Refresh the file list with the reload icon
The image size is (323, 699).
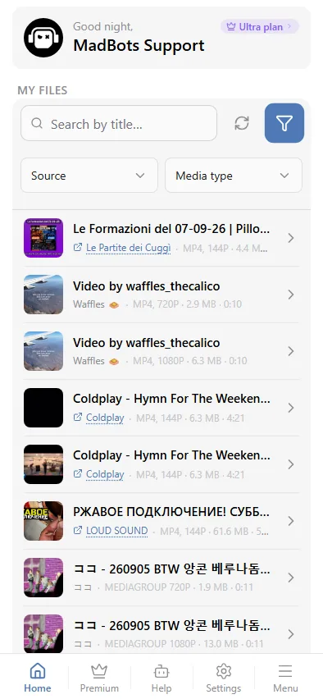[242, 123]
